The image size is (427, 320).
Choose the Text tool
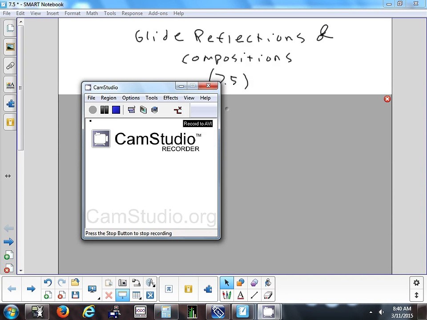241,295
